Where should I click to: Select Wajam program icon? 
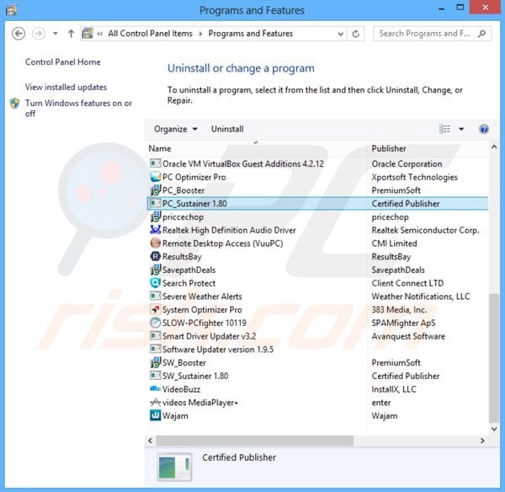(155, 415)
